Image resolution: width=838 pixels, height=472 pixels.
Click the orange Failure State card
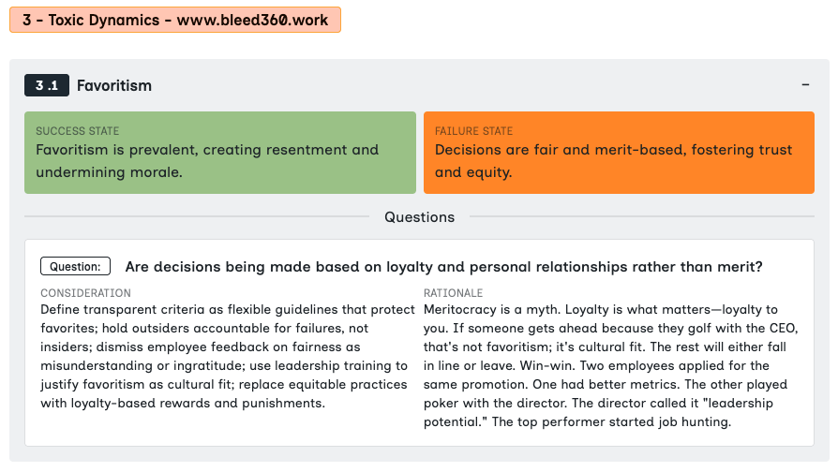[619, 153]
